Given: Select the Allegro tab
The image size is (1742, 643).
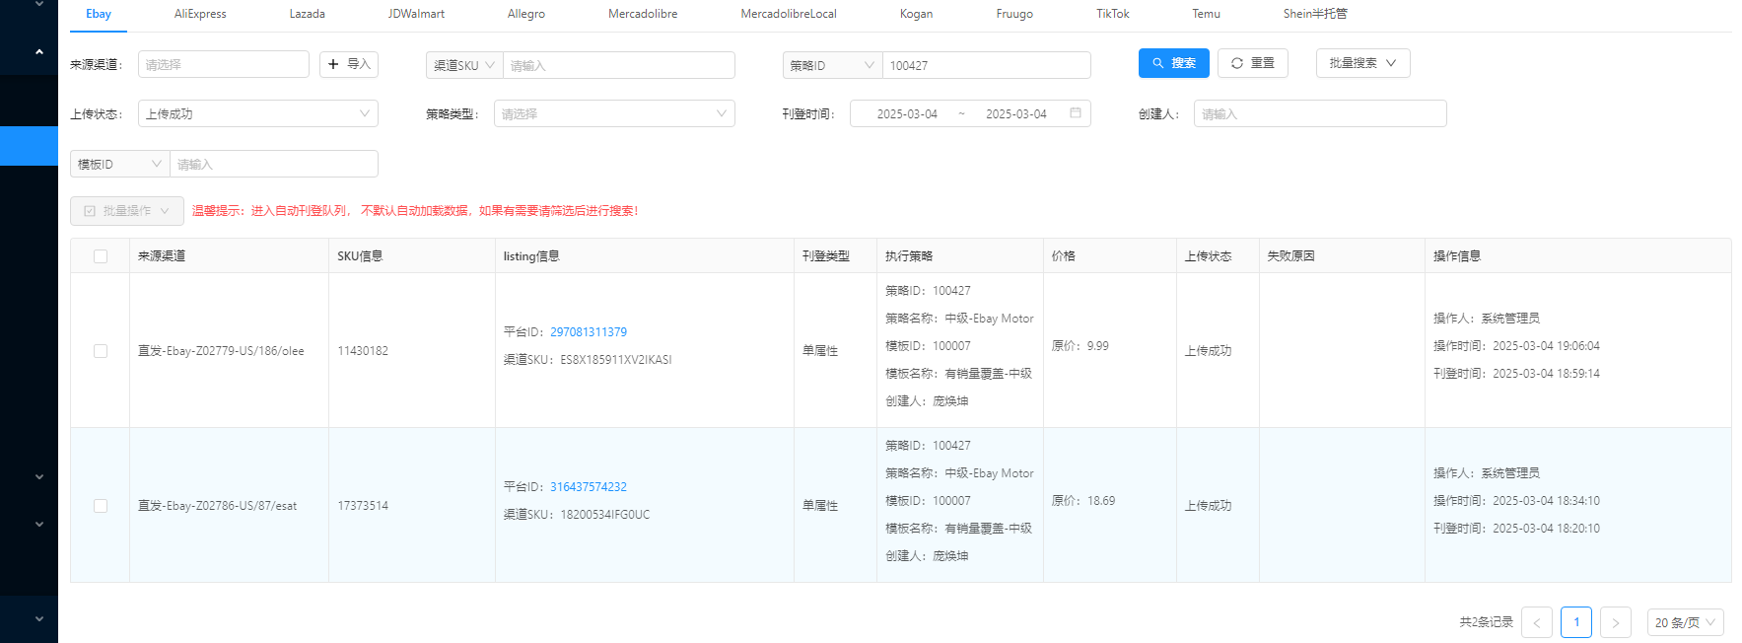Looking at the screenshot, I should pos(526,14).
